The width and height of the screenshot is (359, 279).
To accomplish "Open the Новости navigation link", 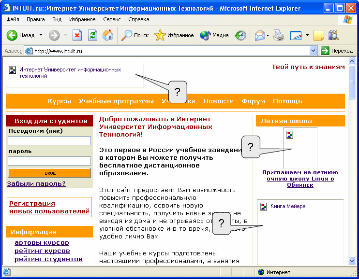I will click(x=218, y=101).
